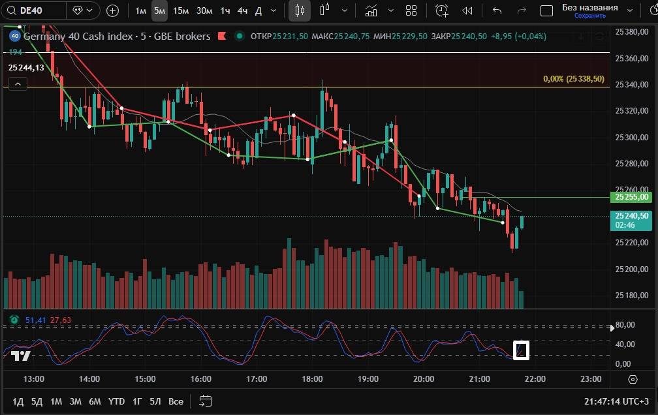The image size is (658, 415).
Task: Click the Сохранить save link
Action: coord(589,16)
